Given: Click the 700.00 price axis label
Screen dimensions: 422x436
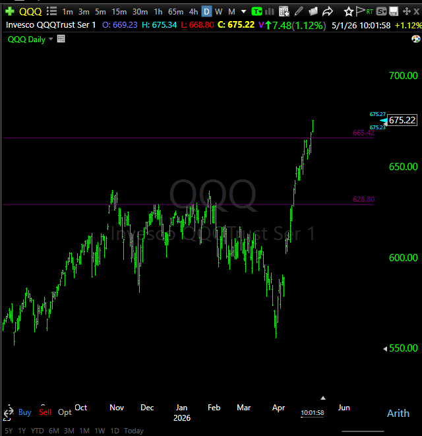Looking at the screenshot, I should [x=403, y=76].
